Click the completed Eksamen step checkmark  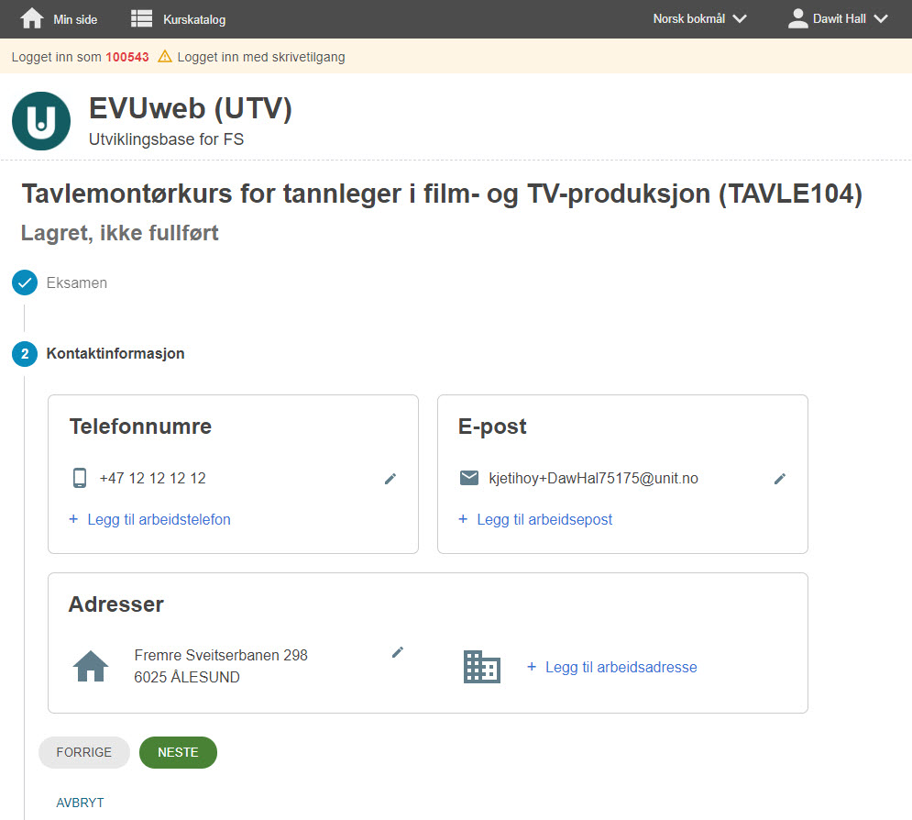point(25,283)
